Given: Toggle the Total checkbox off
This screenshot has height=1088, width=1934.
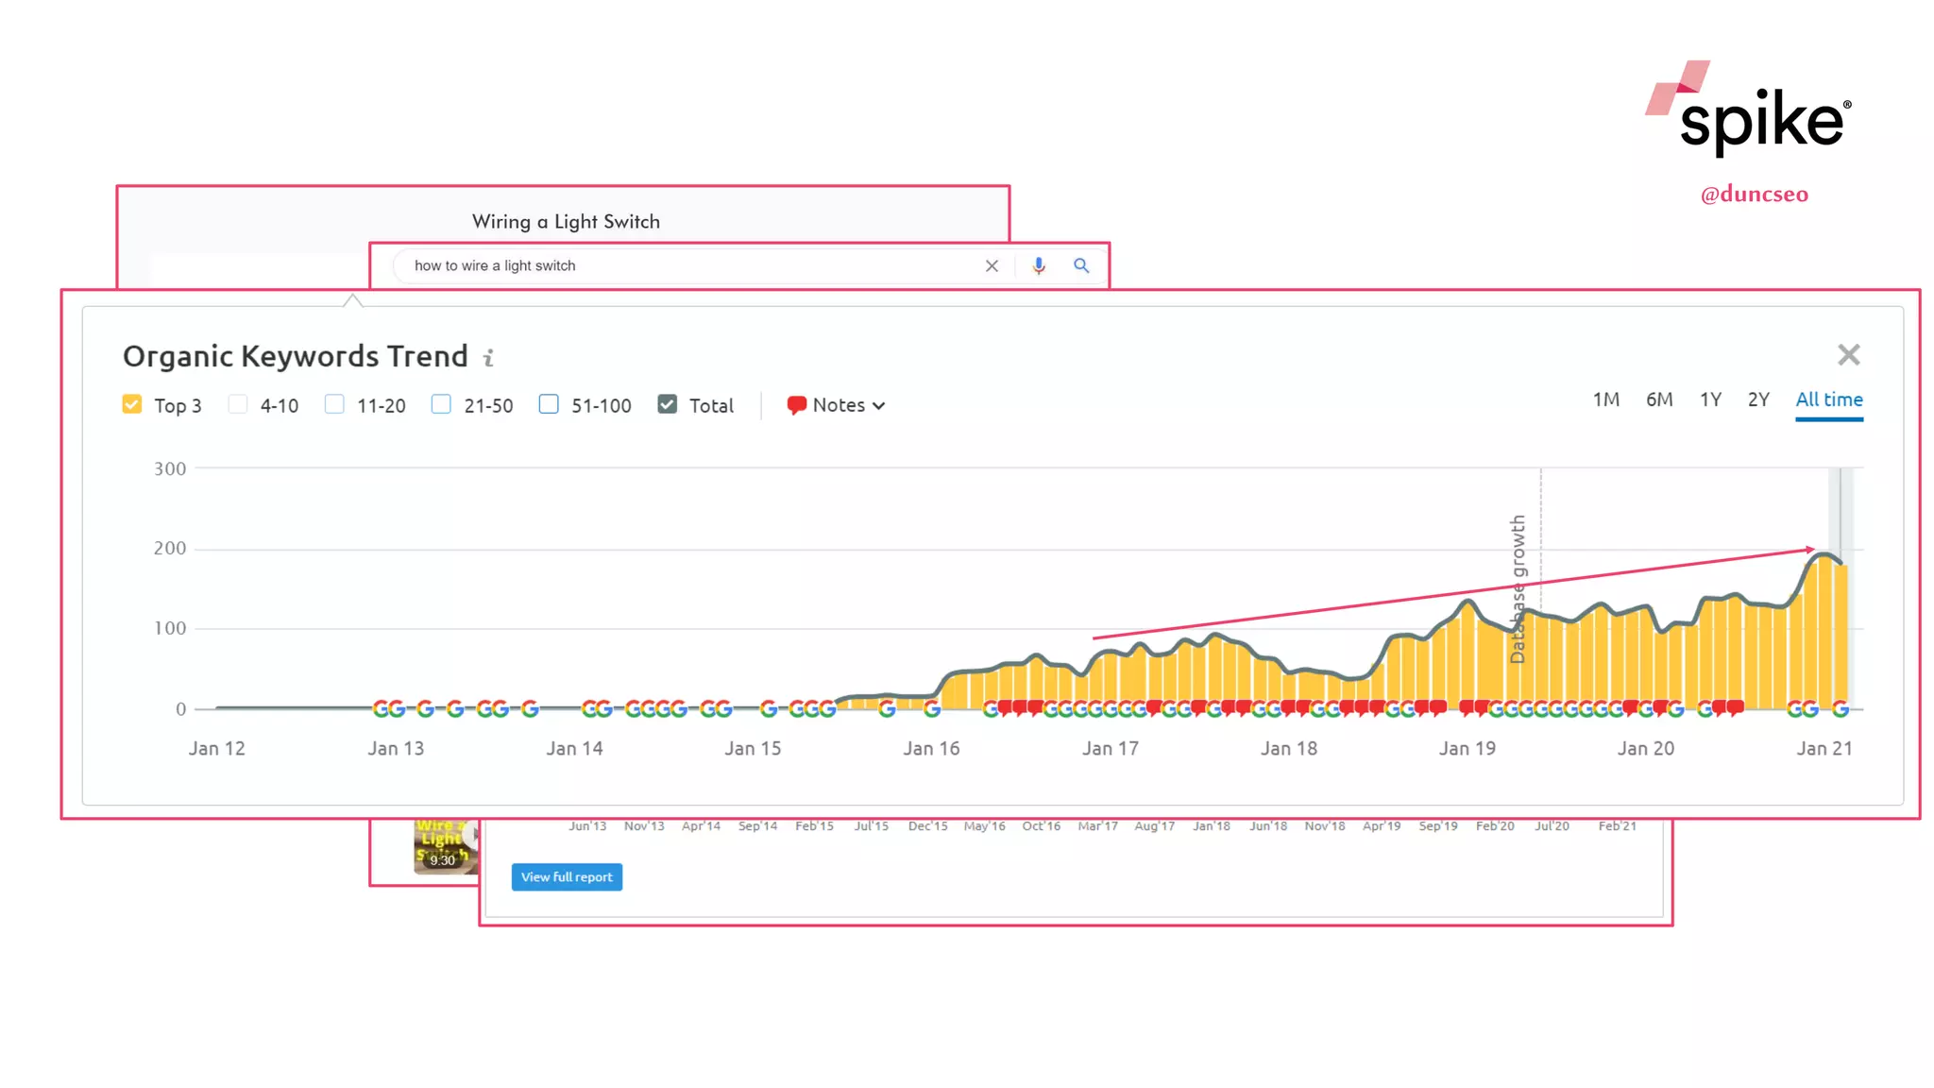Looking at the screenshot, I should coord(668,405).
